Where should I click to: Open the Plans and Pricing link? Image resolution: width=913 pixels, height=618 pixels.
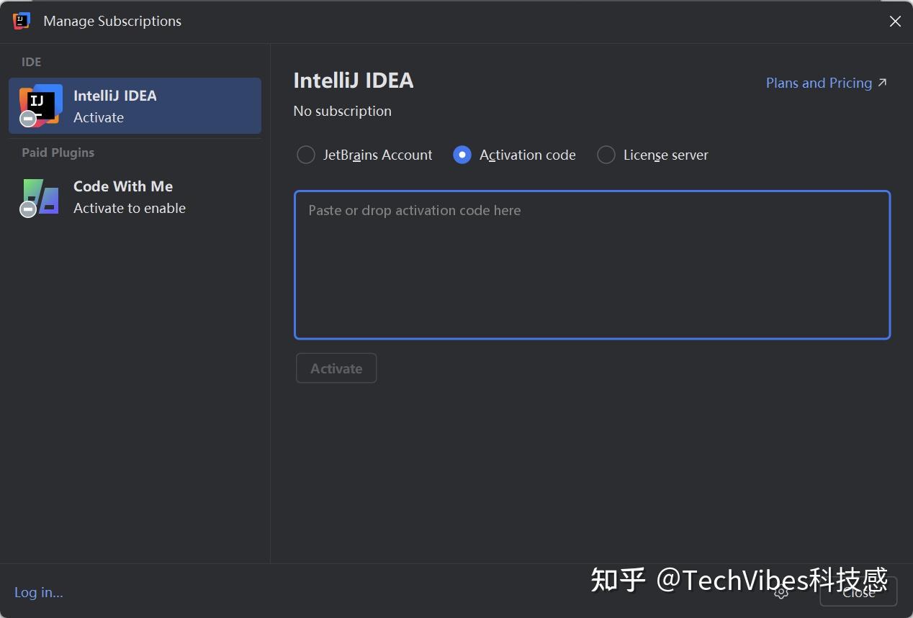point(819,83)
